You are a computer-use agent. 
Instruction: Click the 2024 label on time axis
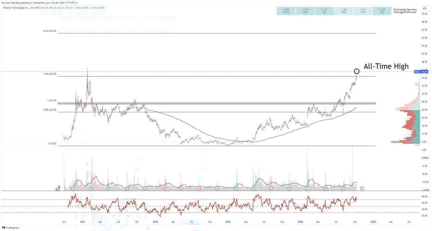click(x=301, y=222)
